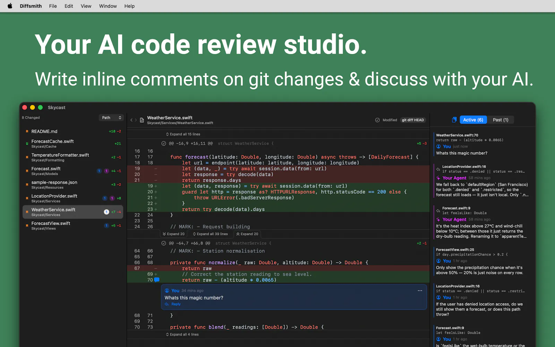Expand all 39 lines between hunks
Image resolution: width=555 pixels, height=347 pixels.
point(210,234)
